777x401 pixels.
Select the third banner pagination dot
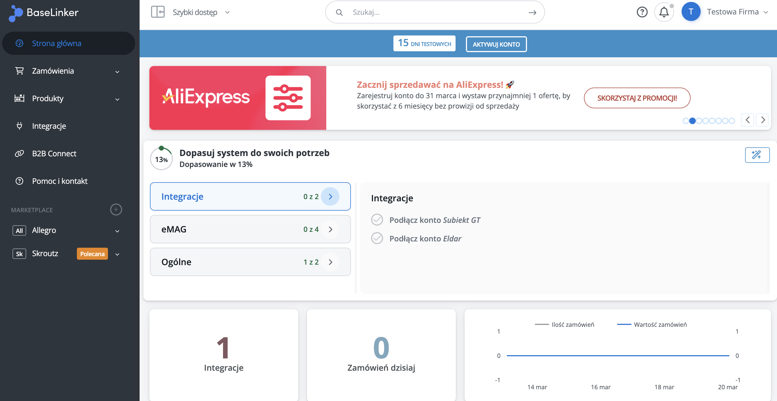699,121
